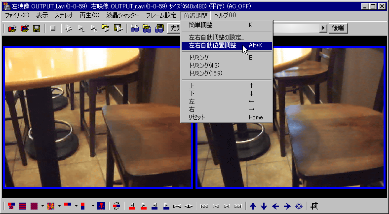The width and height of the screenshot is (389, 214).
Task: Click the blue left arrow position icon
Action: (275, 206)
